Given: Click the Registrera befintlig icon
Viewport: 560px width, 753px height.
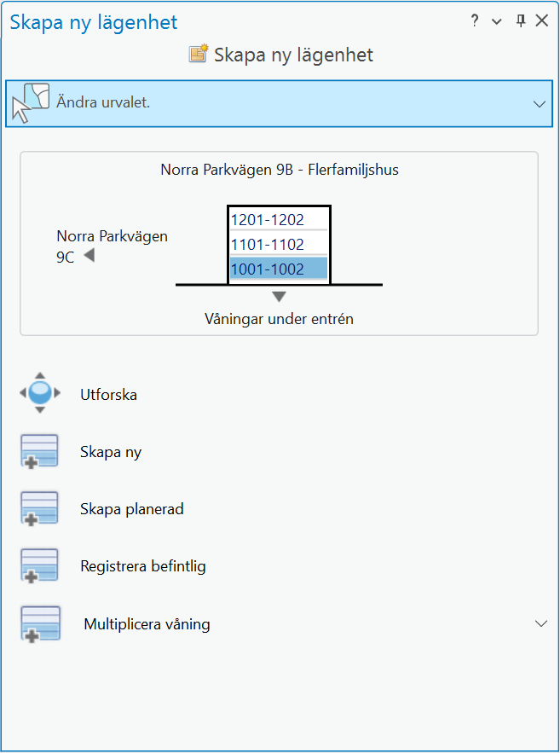Looking at the screenshot, I should pyautogui.click(x=39, y=565).
